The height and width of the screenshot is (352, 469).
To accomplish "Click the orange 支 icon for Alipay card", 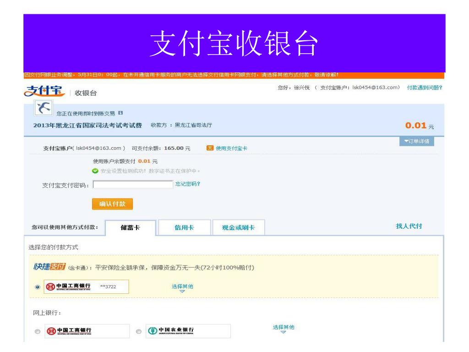I will pyautogui.click(x=210, y=148).
